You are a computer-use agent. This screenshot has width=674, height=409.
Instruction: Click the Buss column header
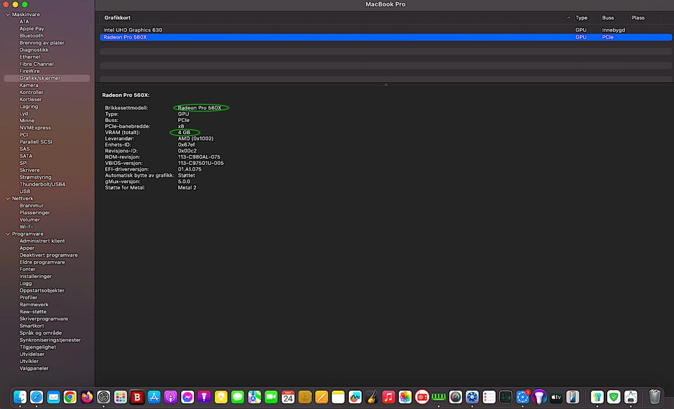pos(607,18)
